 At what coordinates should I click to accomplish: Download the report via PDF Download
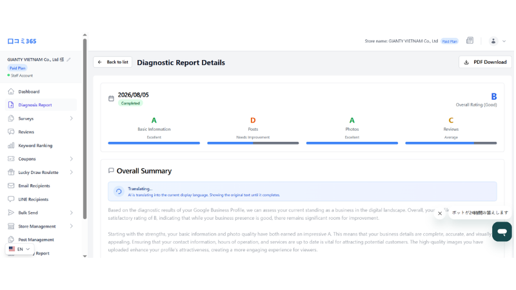(485, 62)
